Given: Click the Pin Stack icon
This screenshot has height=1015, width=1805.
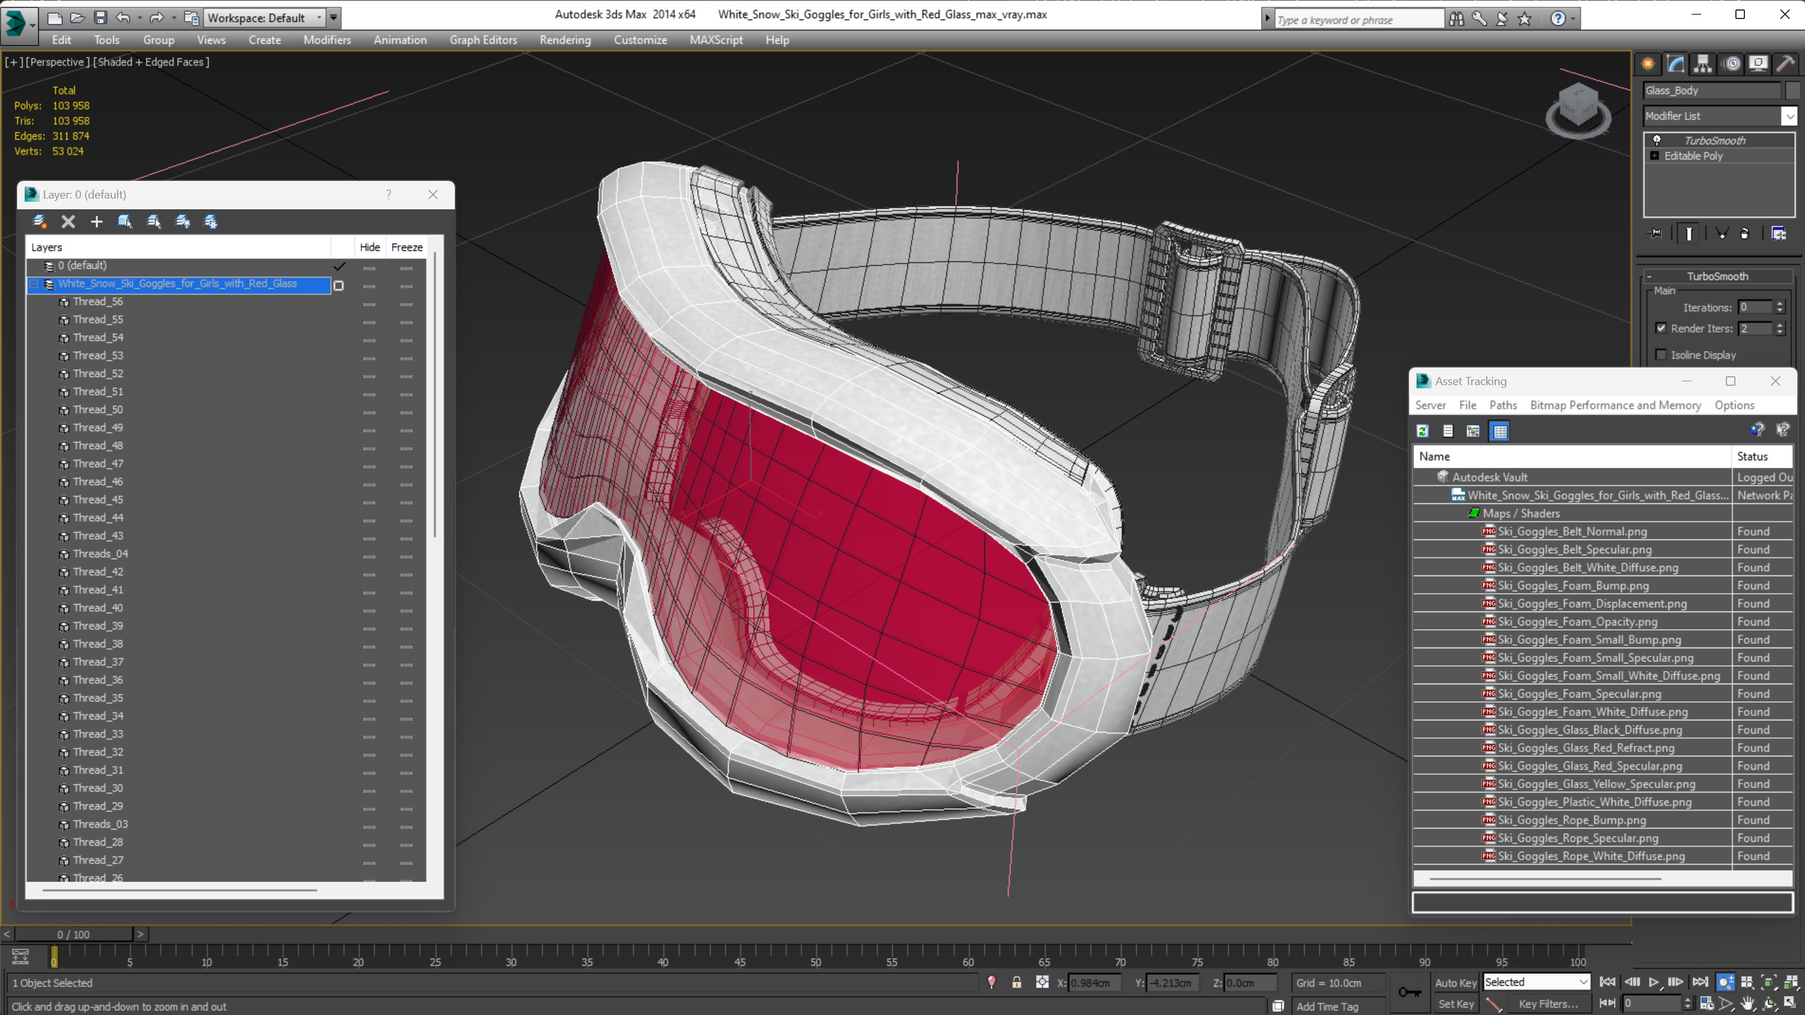Looking at the screenshot, I should point(1656,233).
